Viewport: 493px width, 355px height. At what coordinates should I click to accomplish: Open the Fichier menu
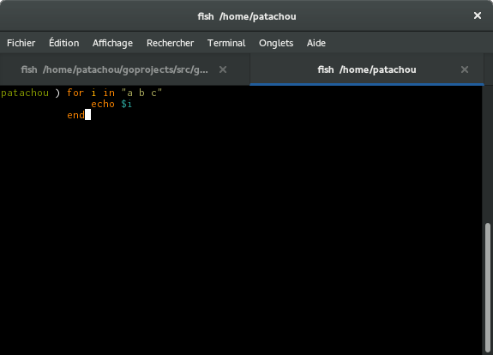tap(21, 43)
